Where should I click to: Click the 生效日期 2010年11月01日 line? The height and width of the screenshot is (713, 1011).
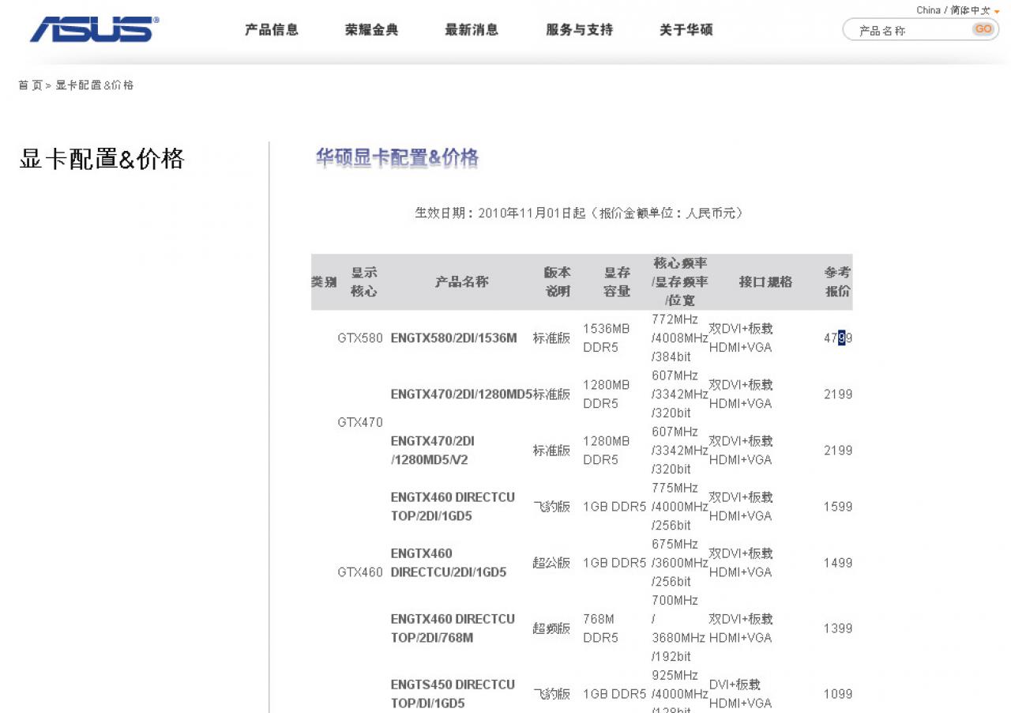point(579,213)
